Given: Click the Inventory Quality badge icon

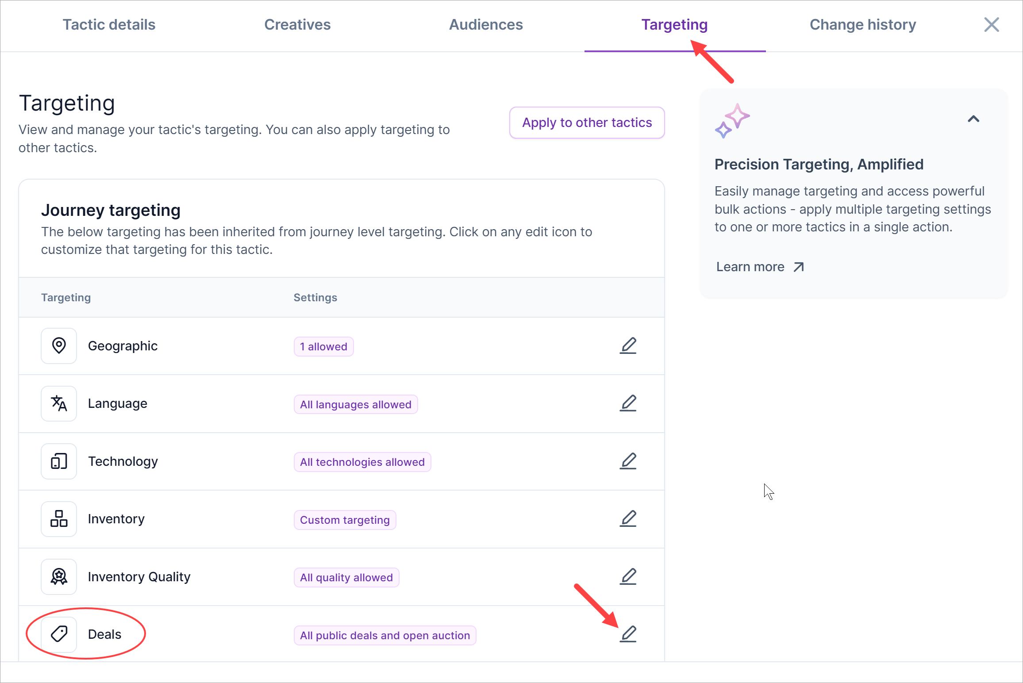Looking at the screenshot, I should click(59, 577).
